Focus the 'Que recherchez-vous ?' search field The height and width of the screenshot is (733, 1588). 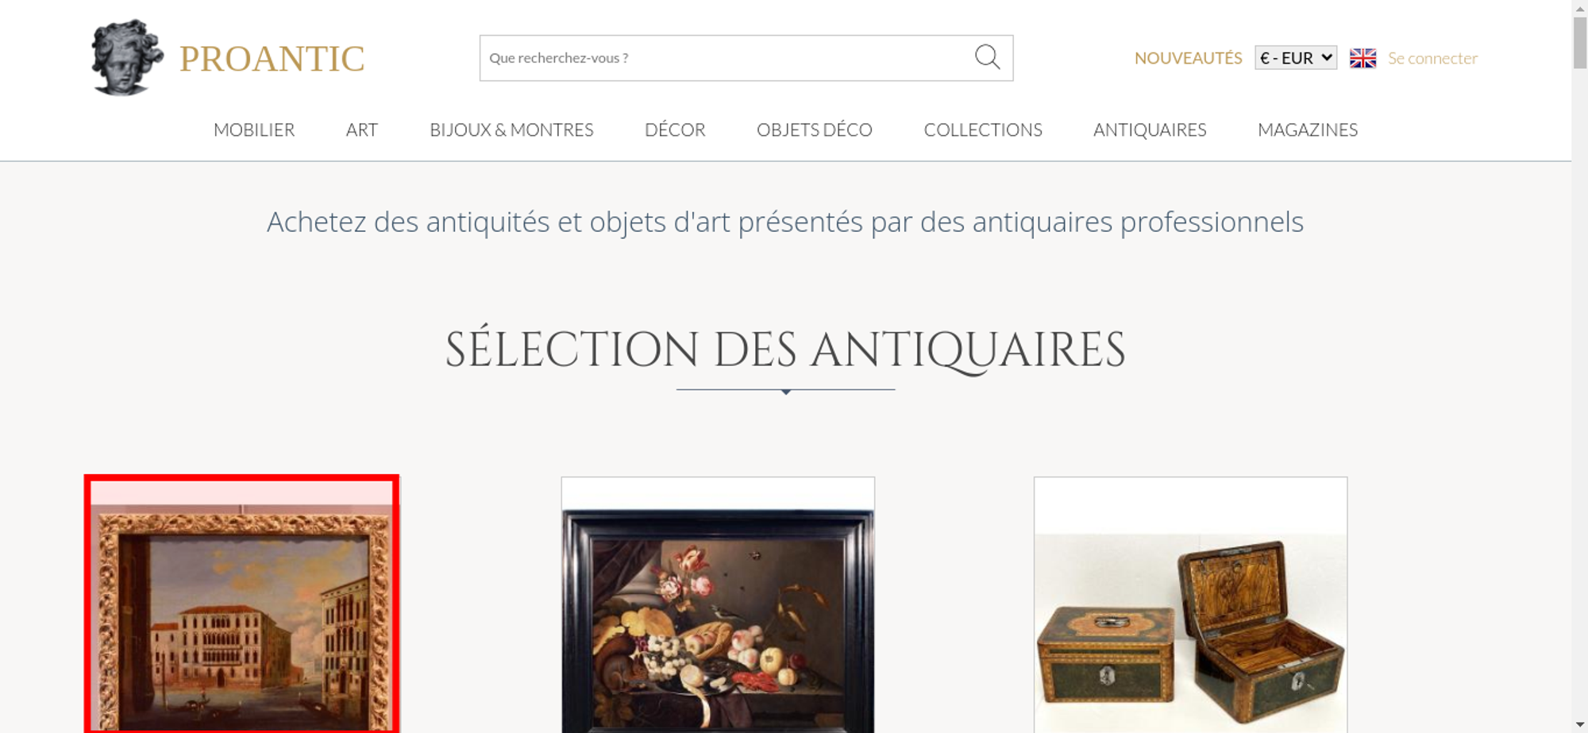click(x=727, y=58)
